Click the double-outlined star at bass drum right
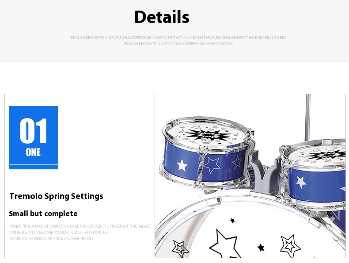Screen dimensions: 349x263 coord(290,246)
